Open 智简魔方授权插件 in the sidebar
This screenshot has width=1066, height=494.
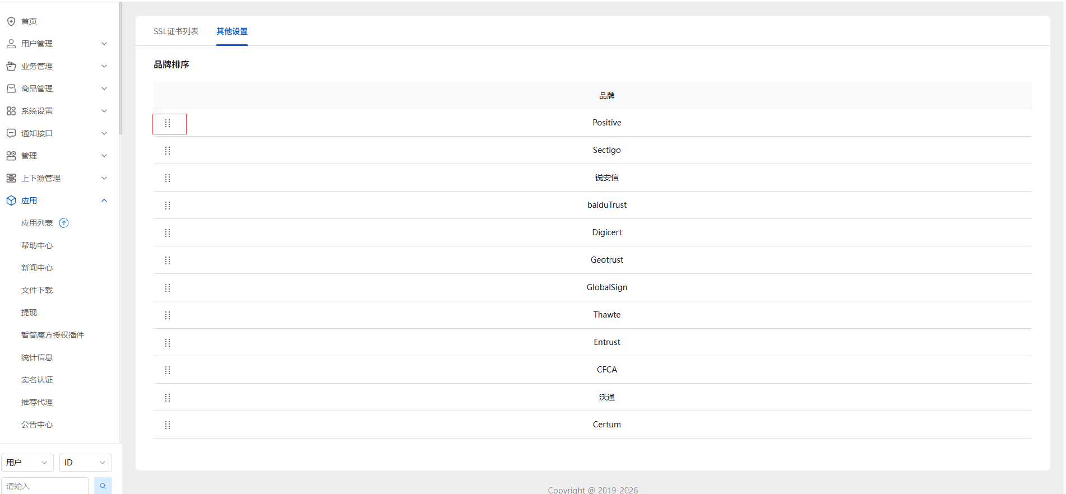(53, 335)
